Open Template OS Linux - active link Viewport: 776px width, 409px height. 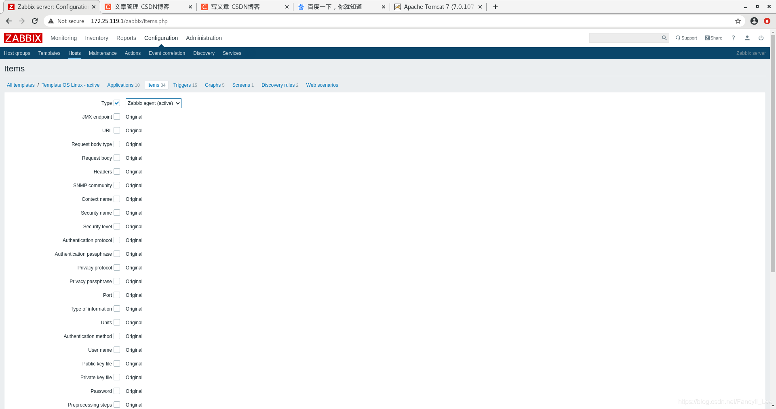pyautogui.click(x=70, y=85)
